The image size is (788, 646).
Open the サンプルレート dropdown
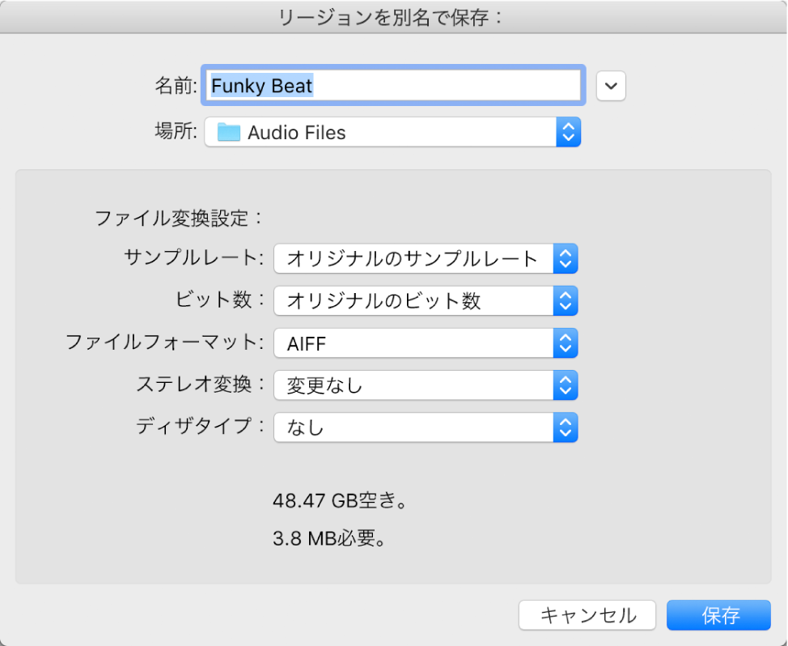426,258
